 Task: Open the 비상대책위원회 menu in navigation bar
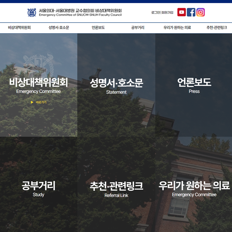click(19, 27)
